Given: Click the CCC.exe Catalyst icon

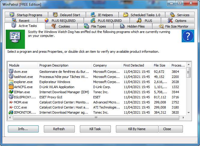Looking at the screenshot, I should click(11, 107).
